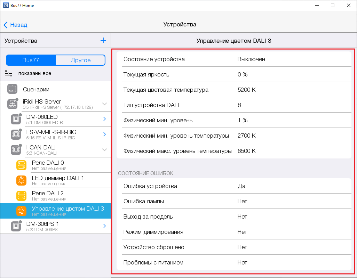Collapse the iRidi HS Server node
Image resolution: width=357 pixels, height=278 pixels.
104,104
